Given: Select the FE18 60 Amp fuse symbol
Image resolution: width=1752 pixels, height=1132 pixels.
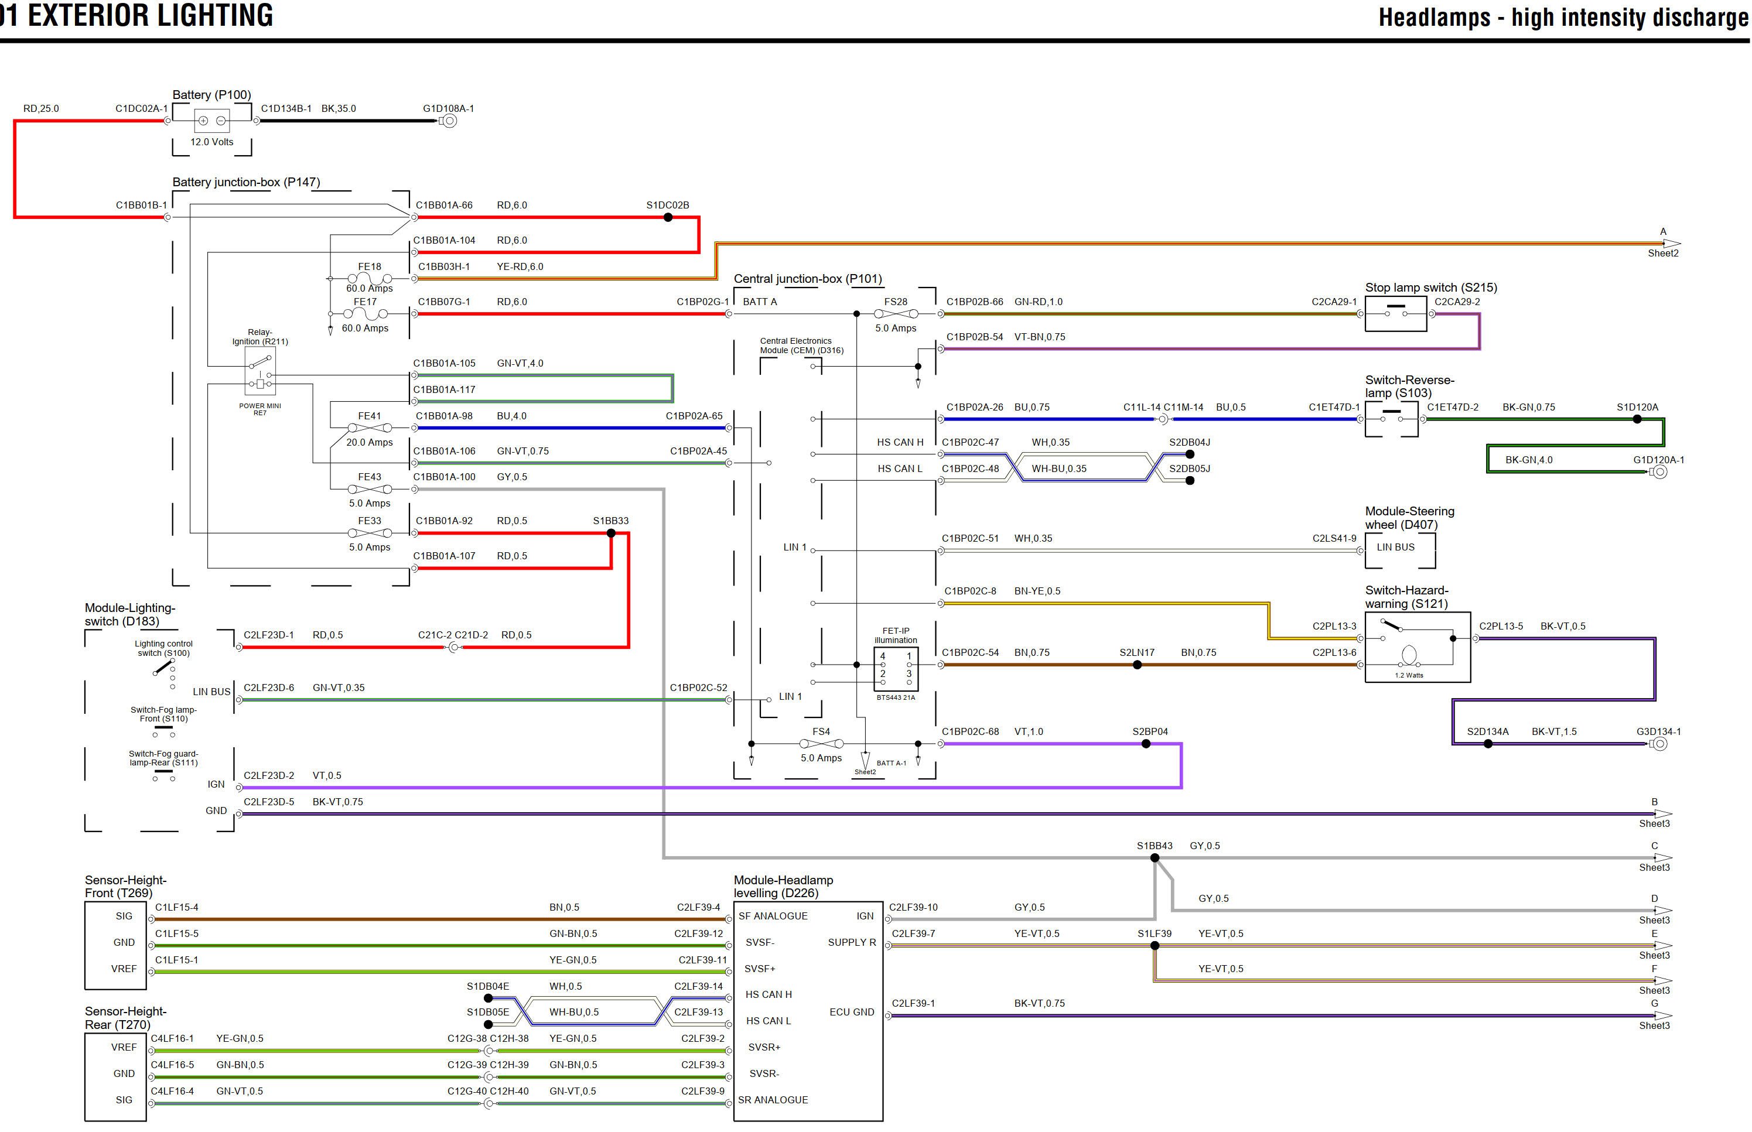Looking at the screenshot, I should (x=369, y=279).
